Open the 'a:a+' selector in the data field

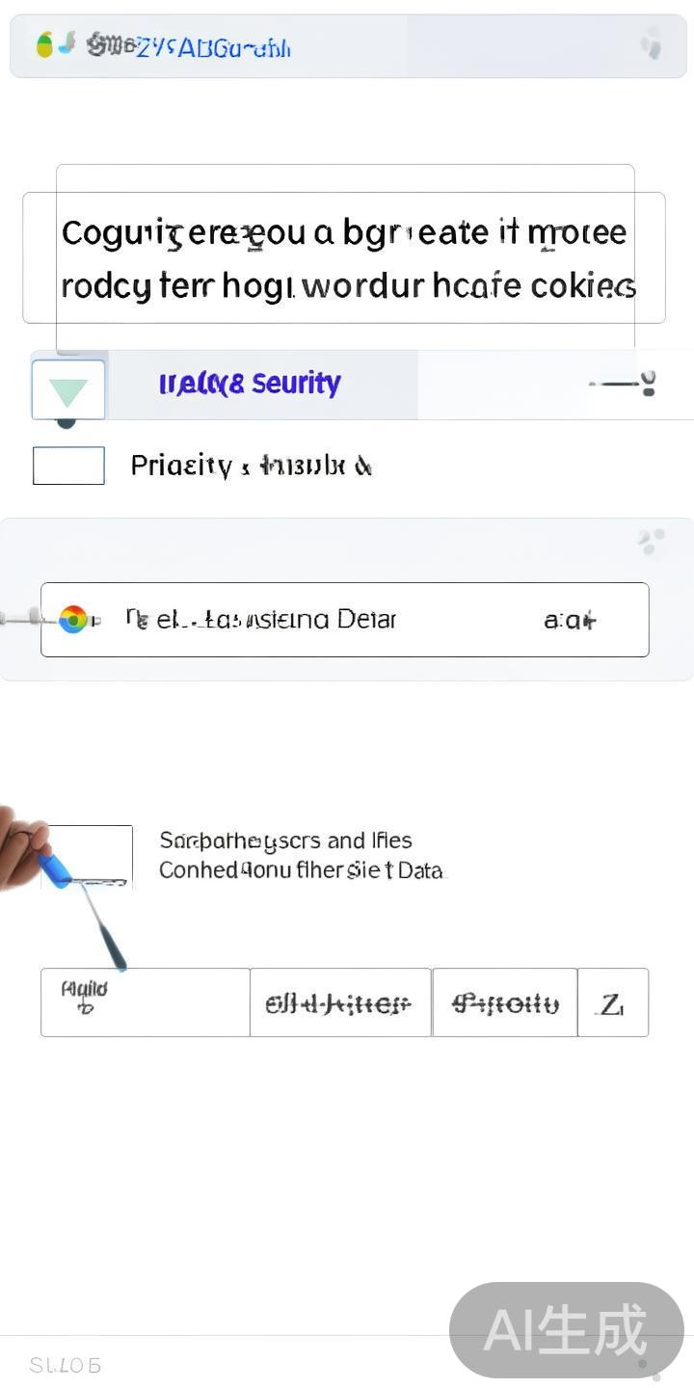[x=570, y=620]
